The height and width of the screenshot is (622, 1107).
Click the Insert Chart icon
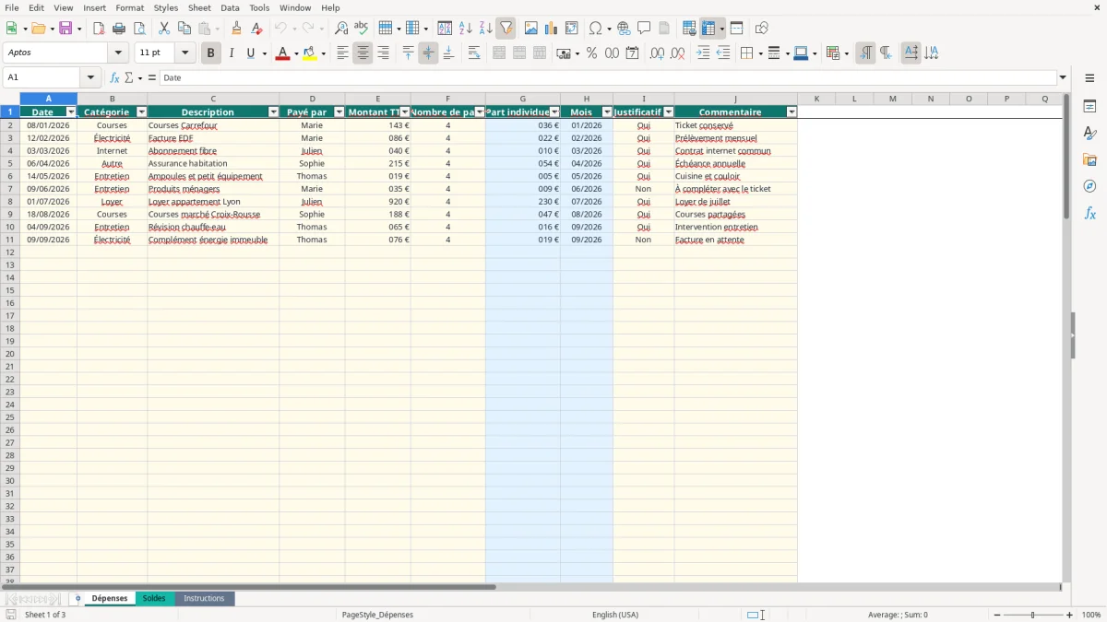click(x=552, y=29)
